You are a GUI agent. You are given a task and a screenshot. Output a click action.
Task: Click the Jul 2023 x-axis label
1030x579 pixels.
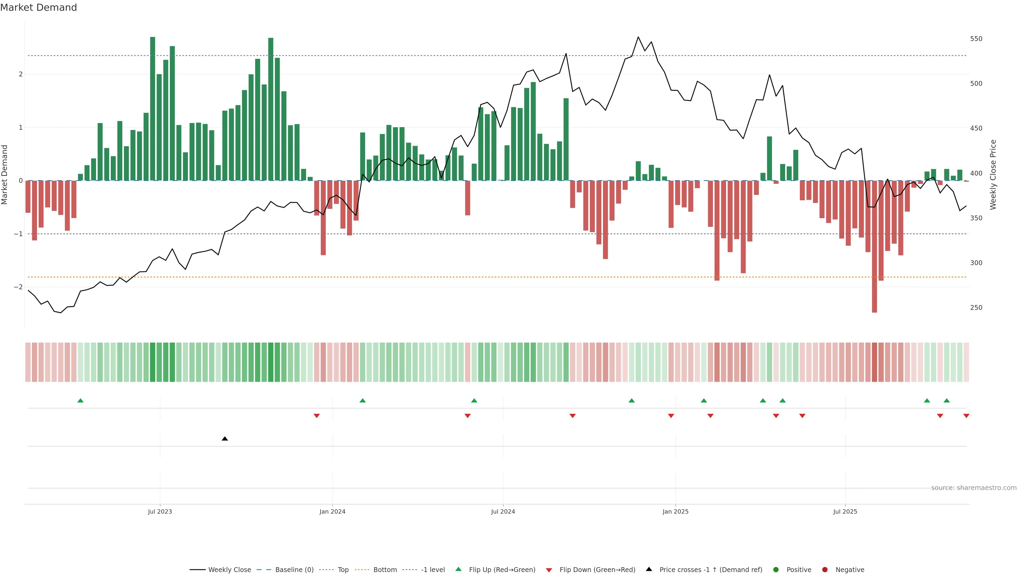160,511
